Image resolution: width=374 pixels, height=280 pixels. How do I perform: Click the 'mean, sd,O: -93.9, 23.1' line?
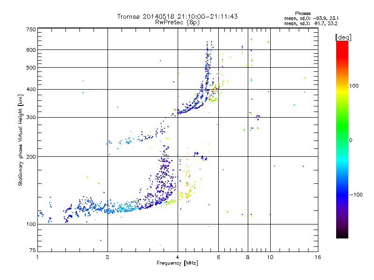(x=311, y=19)
